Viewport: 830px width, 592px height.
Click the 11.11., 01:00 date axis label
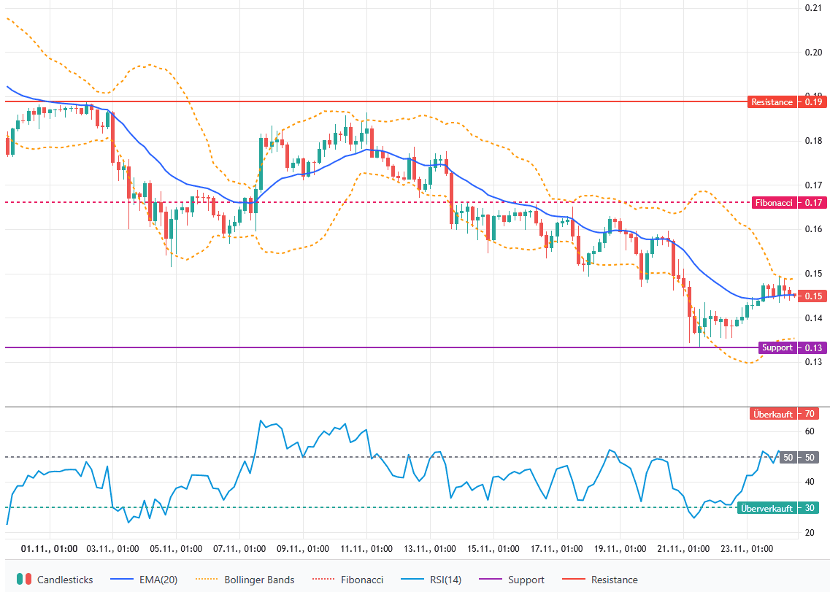(368, 548)
